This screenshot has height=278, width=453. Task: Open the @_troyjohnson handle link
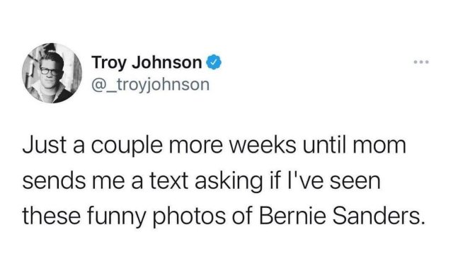pyautogui.click(x=151, y=85)
